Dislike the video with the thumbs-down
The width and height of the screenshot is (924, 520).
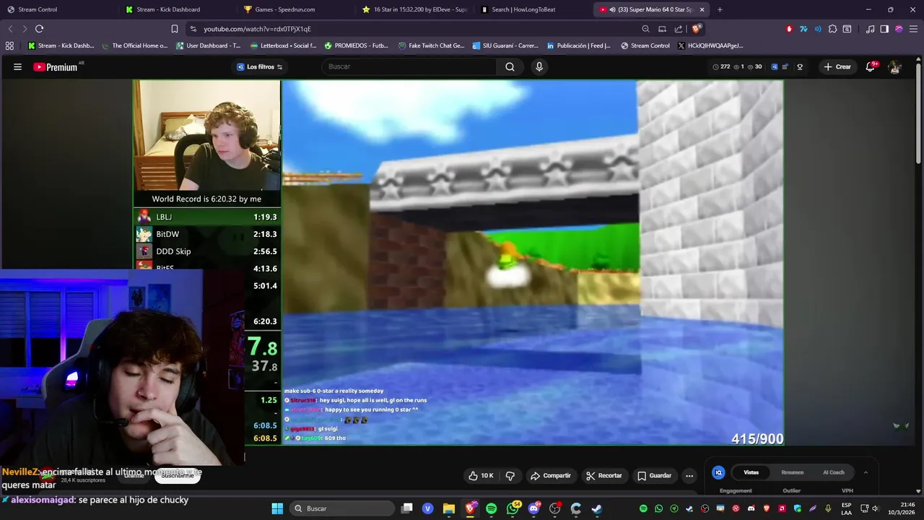pos(510,475)
